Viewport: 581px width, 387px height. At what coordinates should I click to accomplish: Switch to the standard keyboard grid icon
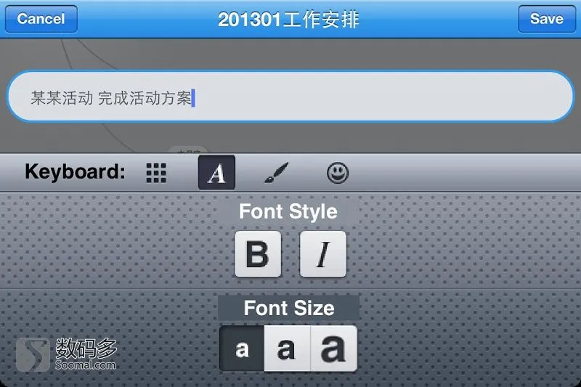[x=156, y=173]
